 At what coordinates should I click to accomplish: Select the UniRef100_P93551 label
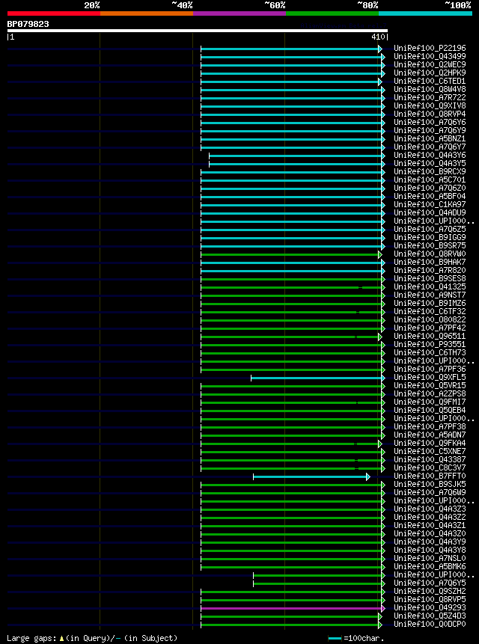coord(430,345)
